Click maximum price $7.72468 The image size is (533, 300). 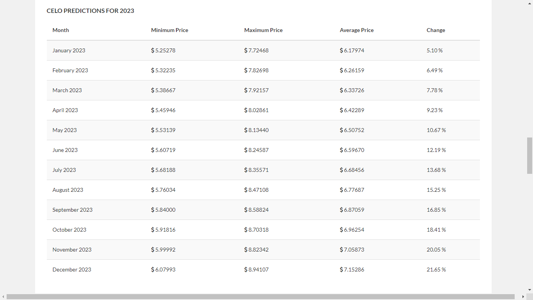(x=256, y=50)
